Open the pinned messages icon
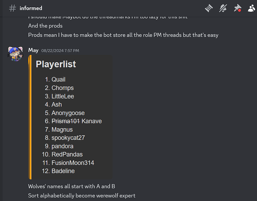Screen dimensions: 257x201 click(x=238, y=8)
